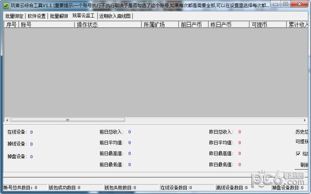The image size is (311, 194).
Task: Click the 可提币 column header
Action: coord(268,24)
